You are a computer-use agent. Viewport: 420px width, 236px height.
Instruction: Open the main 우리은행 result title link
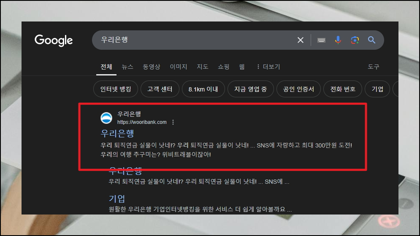(117, 133)
